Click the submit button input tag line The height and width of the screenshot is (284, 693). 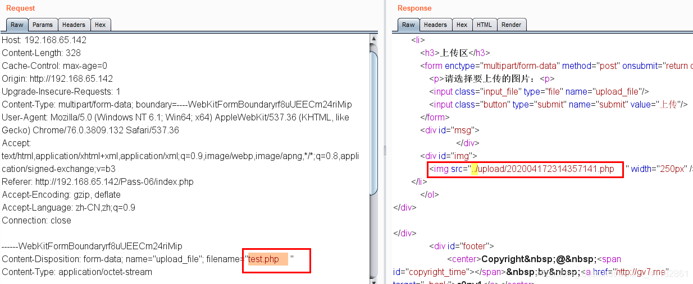click(559, 105)
